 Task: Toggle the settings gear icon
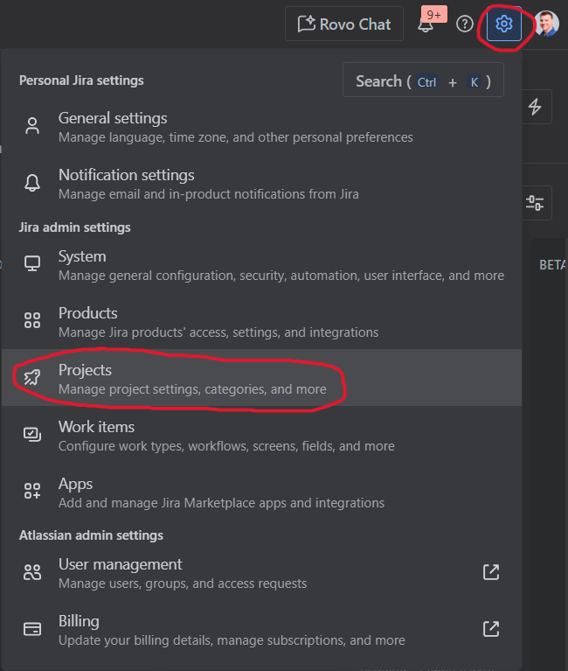tap(504, 24)
